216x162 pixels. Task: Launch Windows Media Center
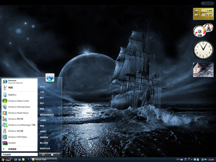click(x=19, y=101)
